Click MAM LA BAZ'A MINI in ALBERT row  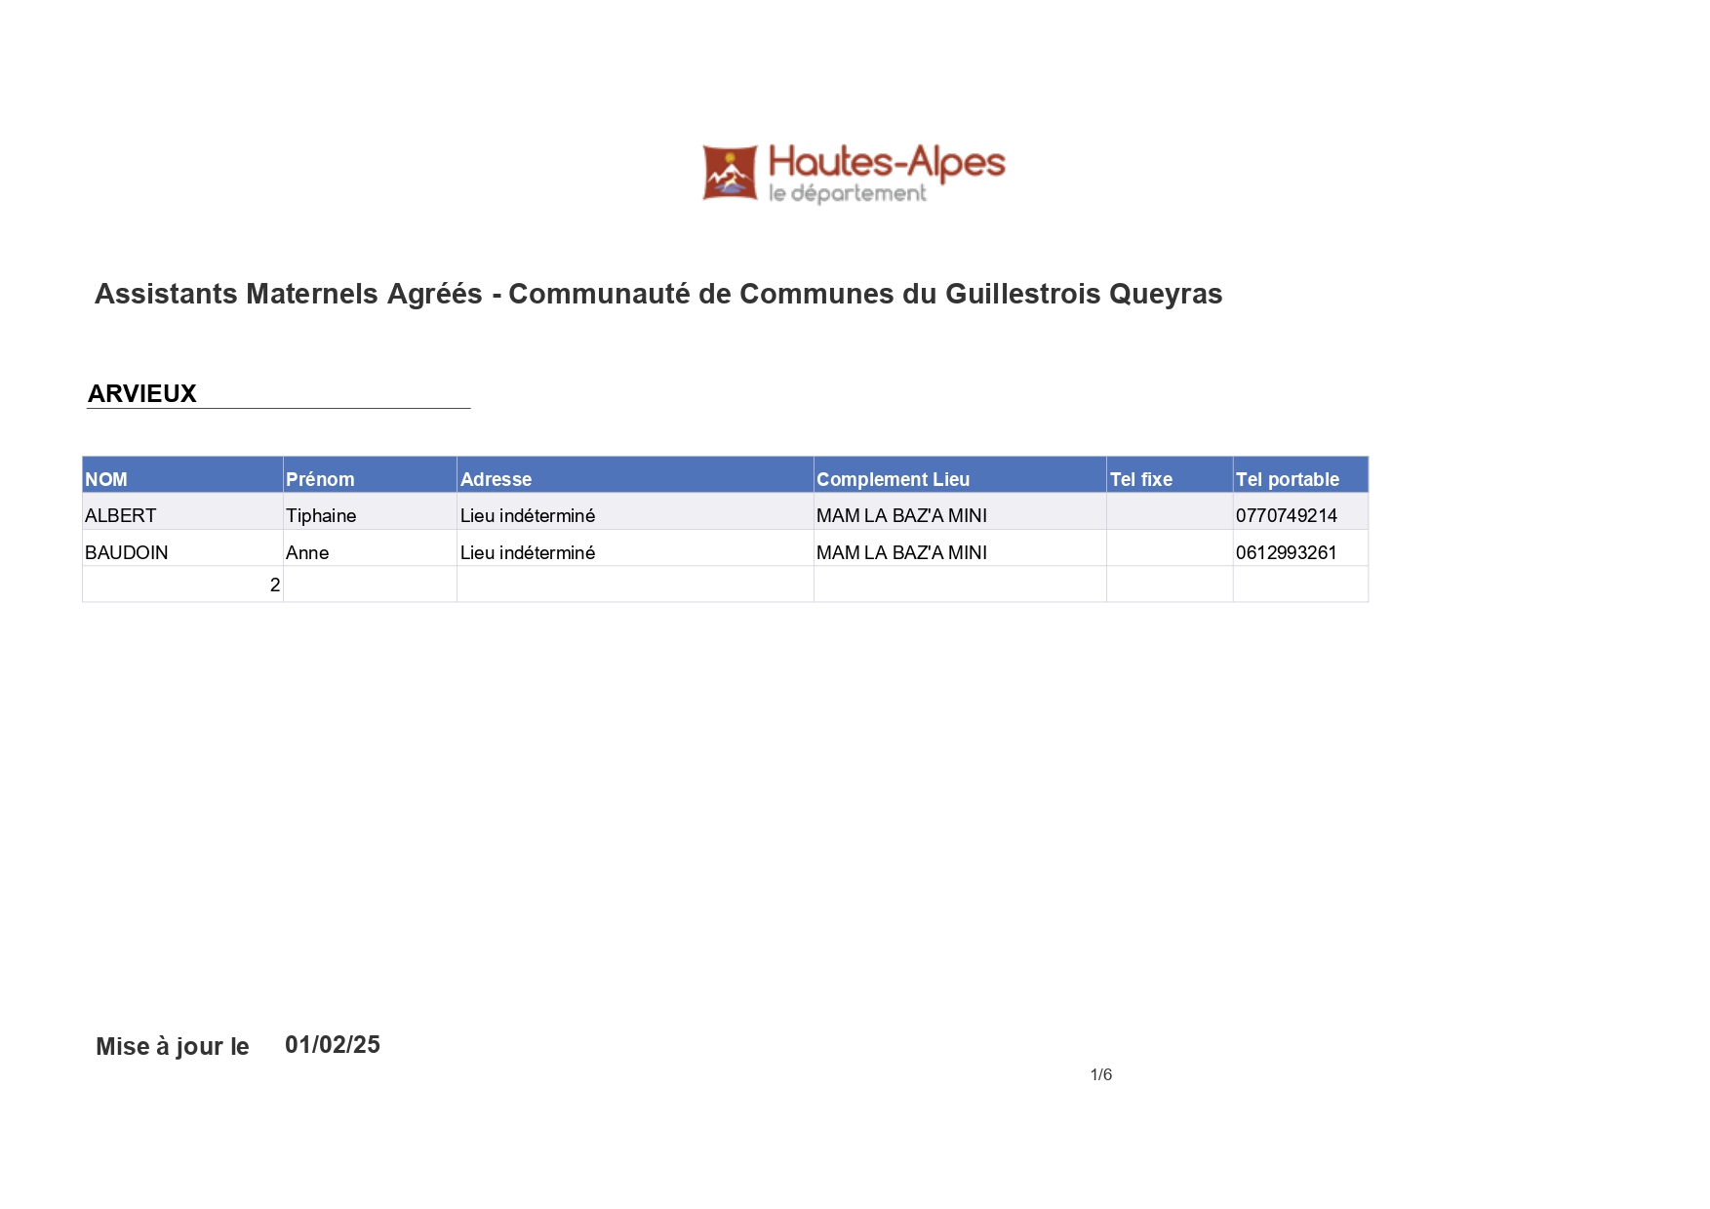pyautogui.click(x=960, y=512)
